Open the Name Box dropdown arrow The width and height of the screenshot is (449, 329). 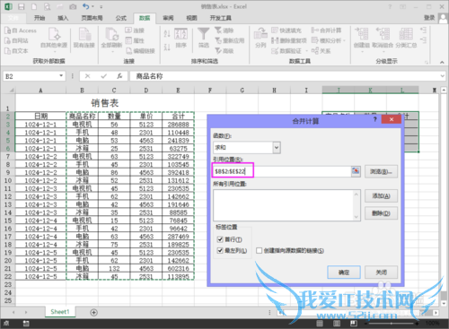[x=61, y=76]
